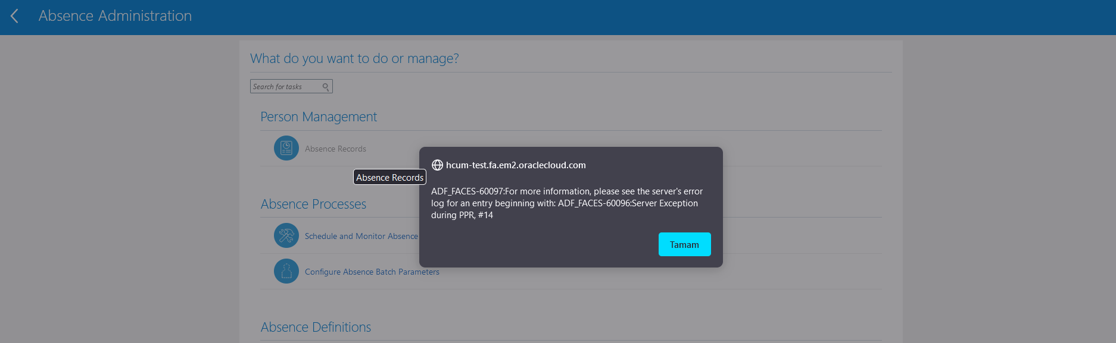Click the Absence Records clock icon
Image resolution: width=1116 pixels, height=343 pixels.
[x=286, y=148]
